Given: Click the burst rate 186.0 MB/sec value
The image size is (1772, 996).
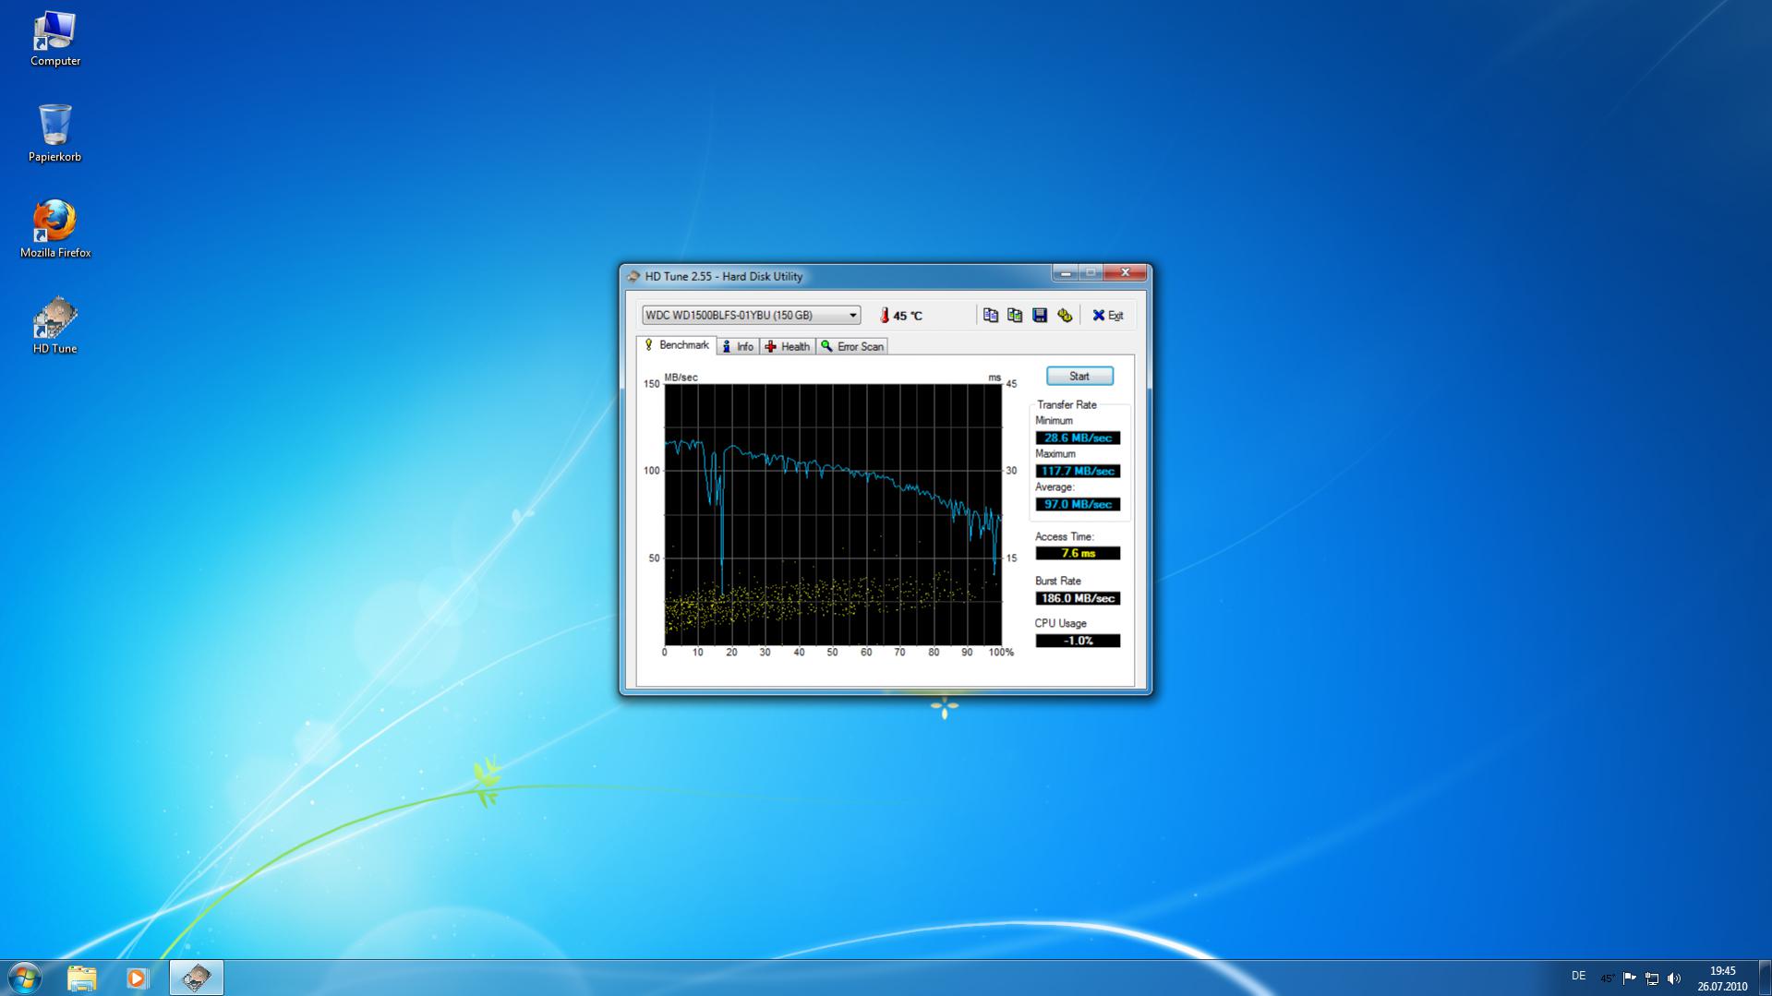Looking at the screenshot, I should coord(1078,599).
